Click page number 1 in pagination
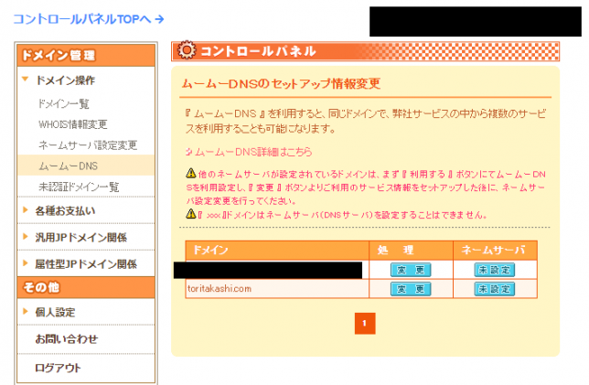This screenshot has width=589, height=385. click(364, 324)
